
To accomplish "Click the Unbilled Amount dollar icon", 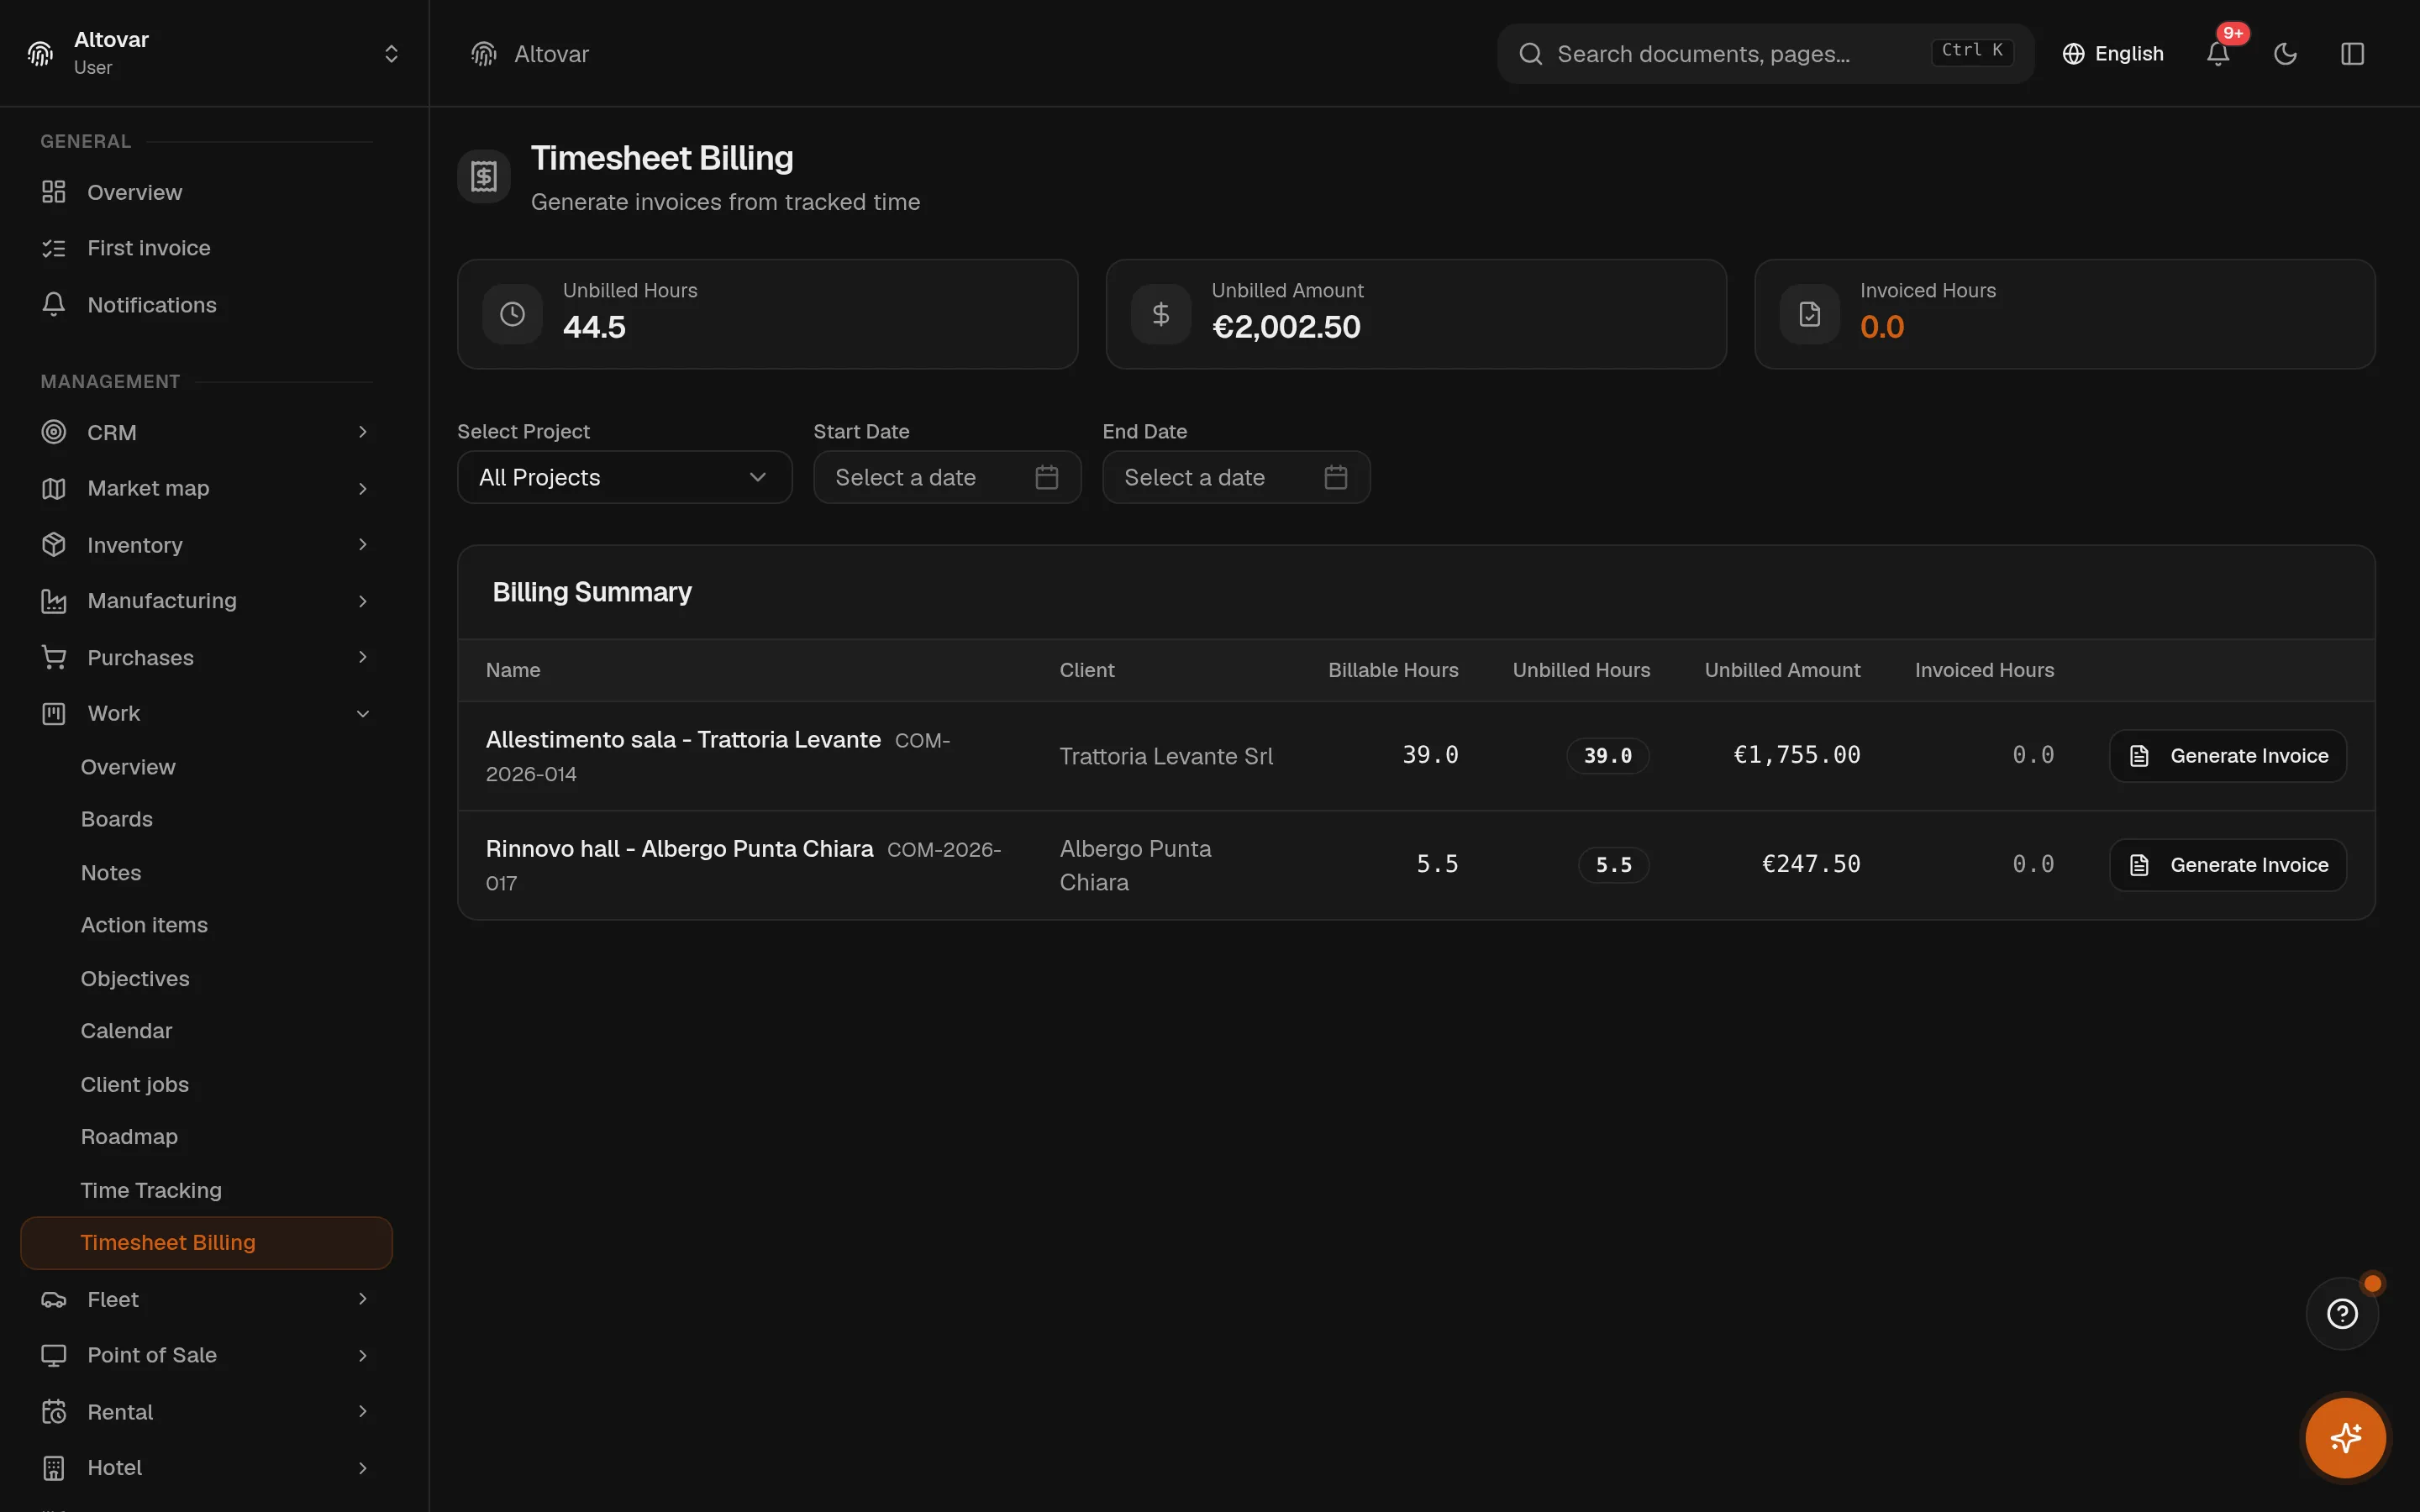I will tap(1161, 314).
